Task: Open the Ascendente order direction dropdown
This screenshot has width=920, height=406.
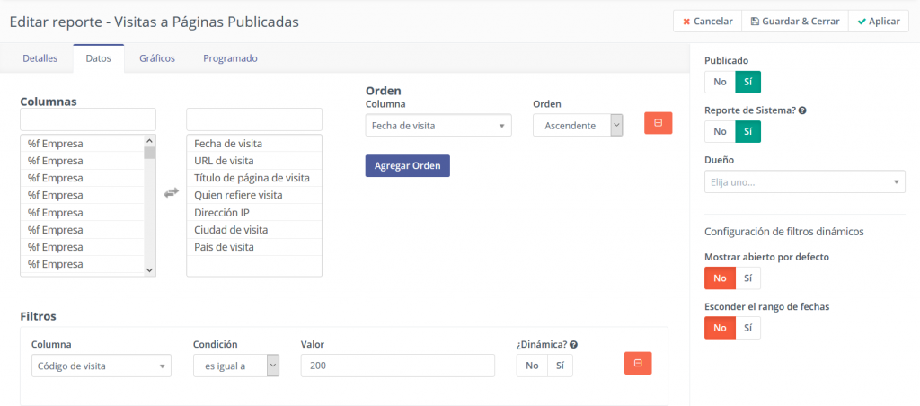Action: click(578, 126)
